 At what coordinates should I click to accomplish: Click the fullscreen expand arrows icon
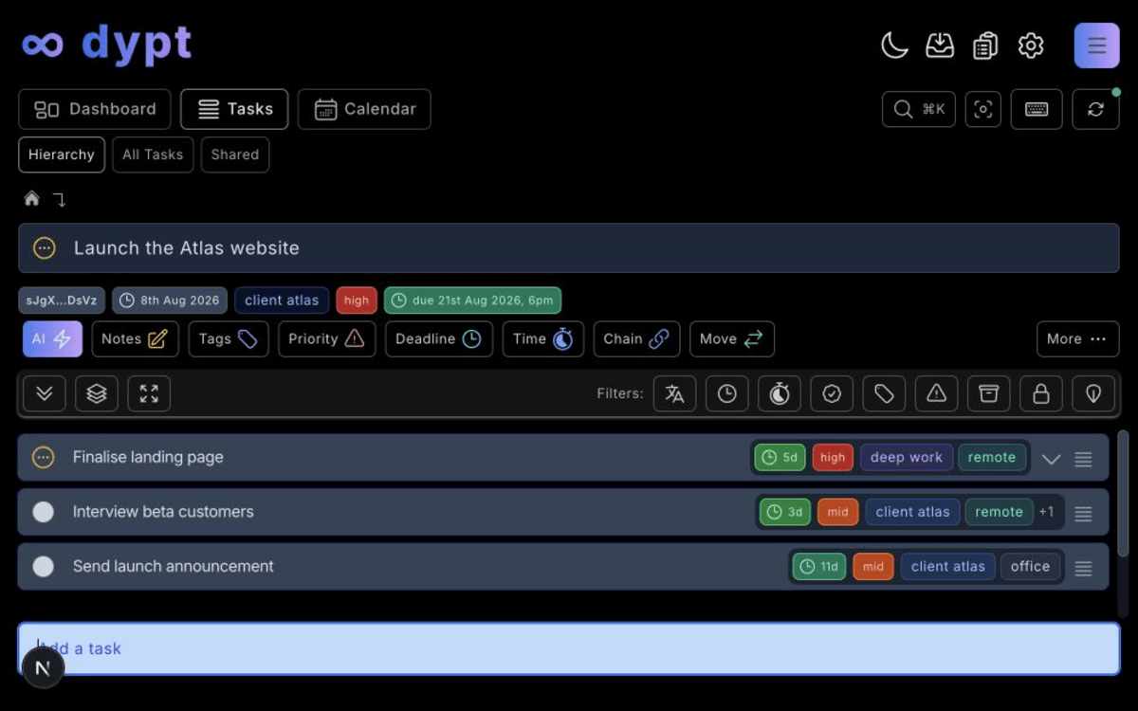149,393
